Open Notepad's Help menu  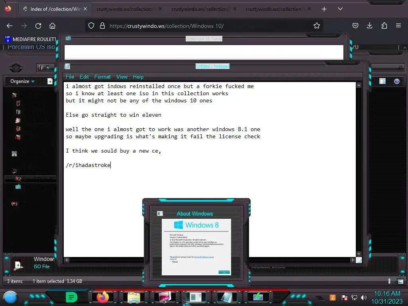(x=138, y=77)
